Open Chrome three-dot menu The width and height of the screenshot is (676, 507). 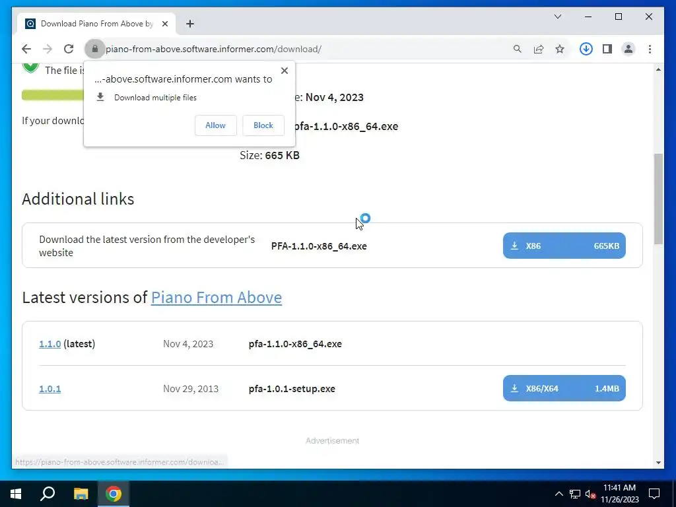pos(650,49)
